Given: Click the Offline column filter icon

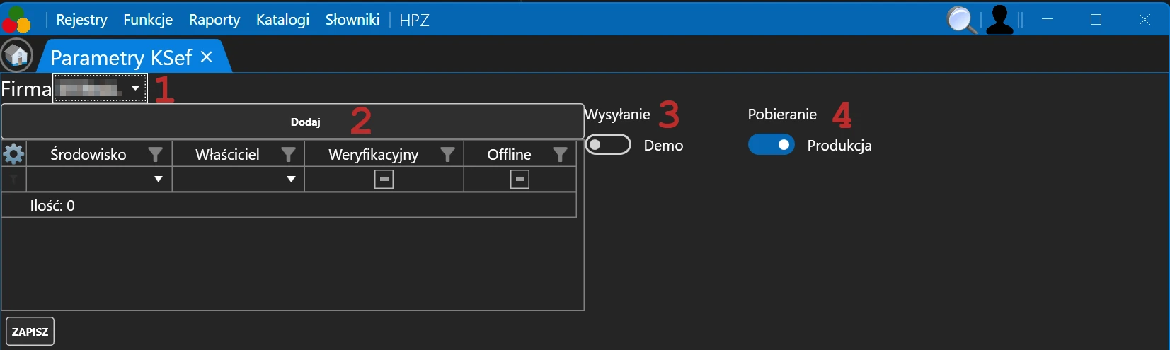Looking at the screenshot, I should pos(560,154).
